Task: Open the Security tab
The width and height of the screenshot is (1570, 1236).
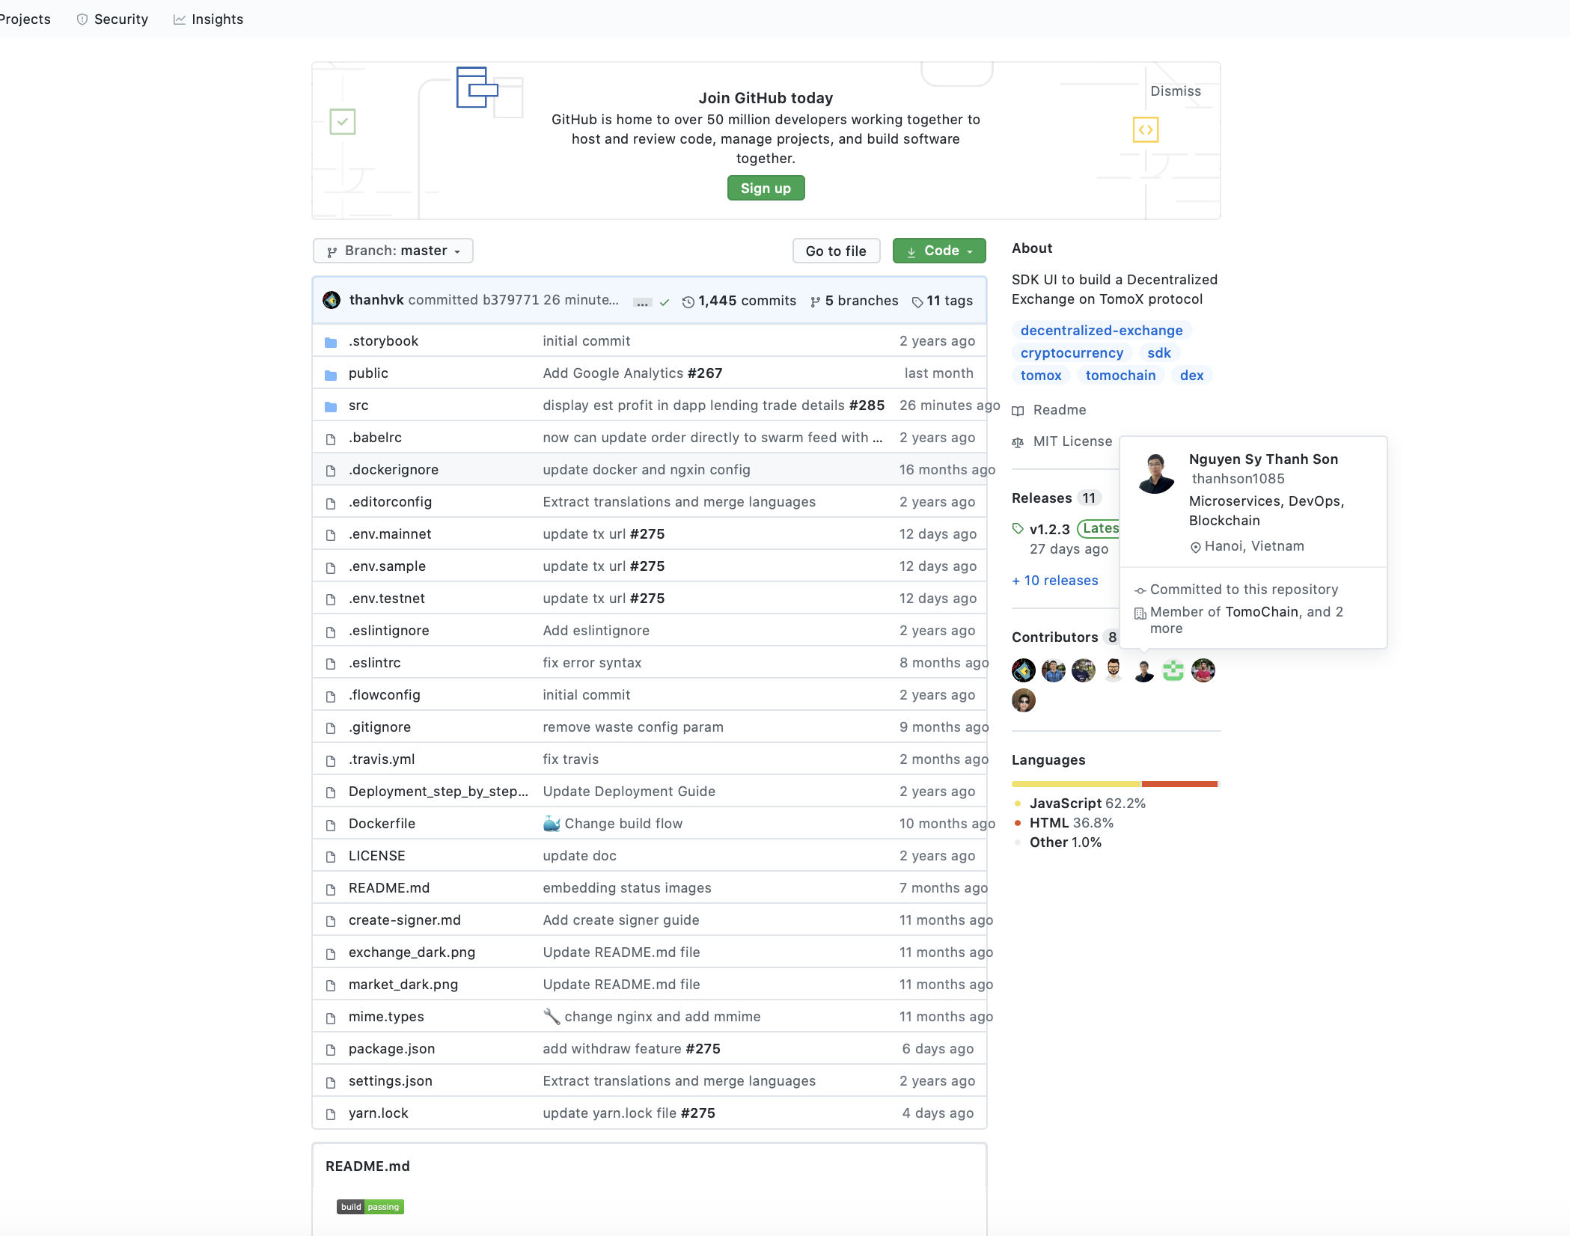Action: 112,19
